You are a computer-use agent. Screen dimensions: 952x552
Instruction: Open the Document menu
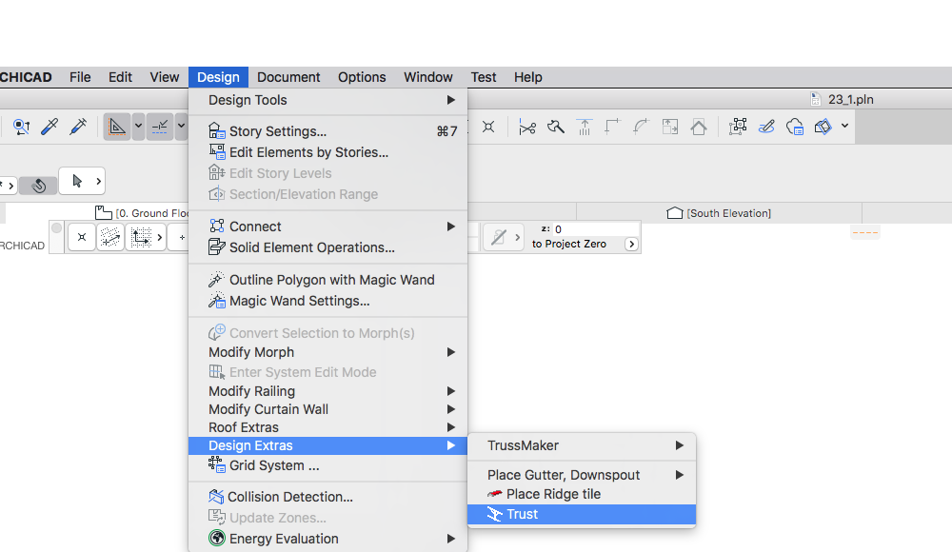point(288,77)
